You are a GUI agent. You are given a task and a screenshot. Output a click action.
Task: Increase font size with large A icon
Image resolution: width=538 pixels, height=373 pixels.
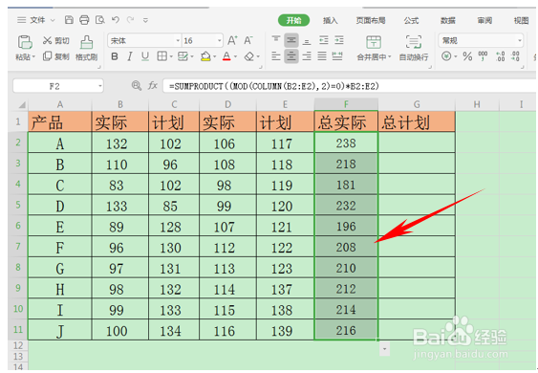(232, 40)
